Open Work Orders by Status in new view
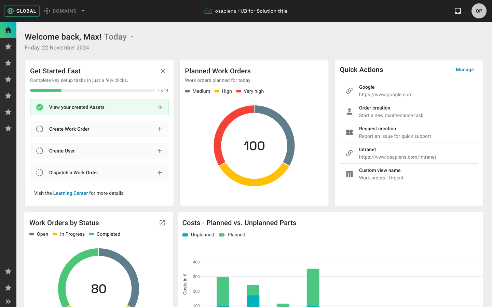Image resolution: width=492 pixels, height=307 pixels. [x=162, y=223]
